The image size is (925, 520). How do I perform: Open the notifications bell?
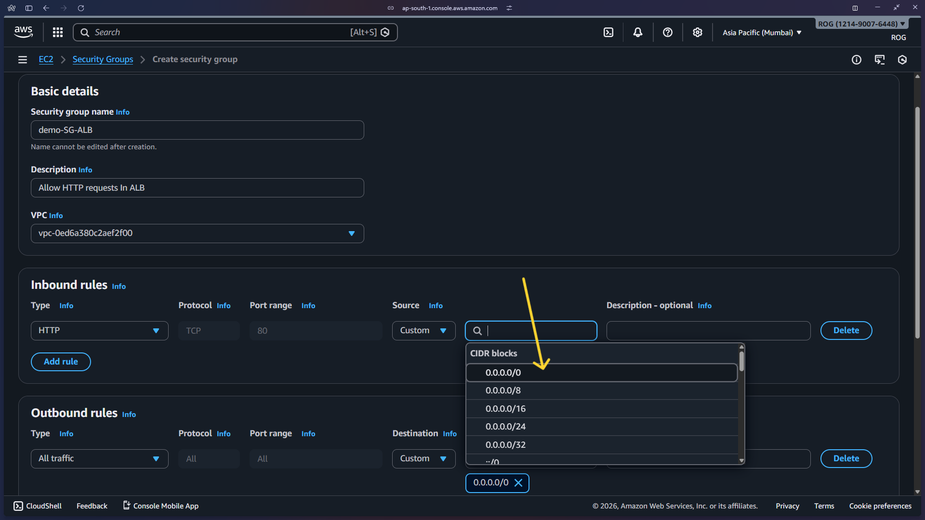point(638,32)
